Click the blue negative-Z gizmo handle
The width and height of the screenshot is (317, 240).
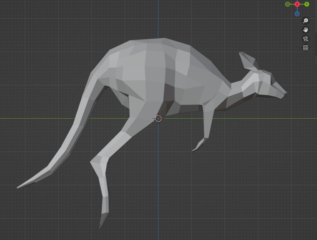pos(297,14)
